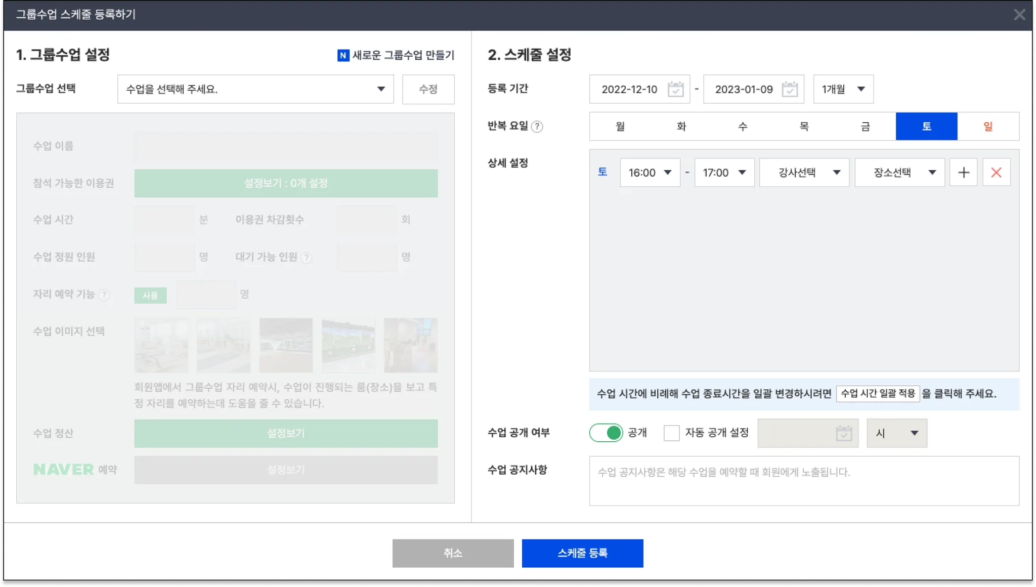Click the 스케줄 등록 button

[x=582, y=553]
